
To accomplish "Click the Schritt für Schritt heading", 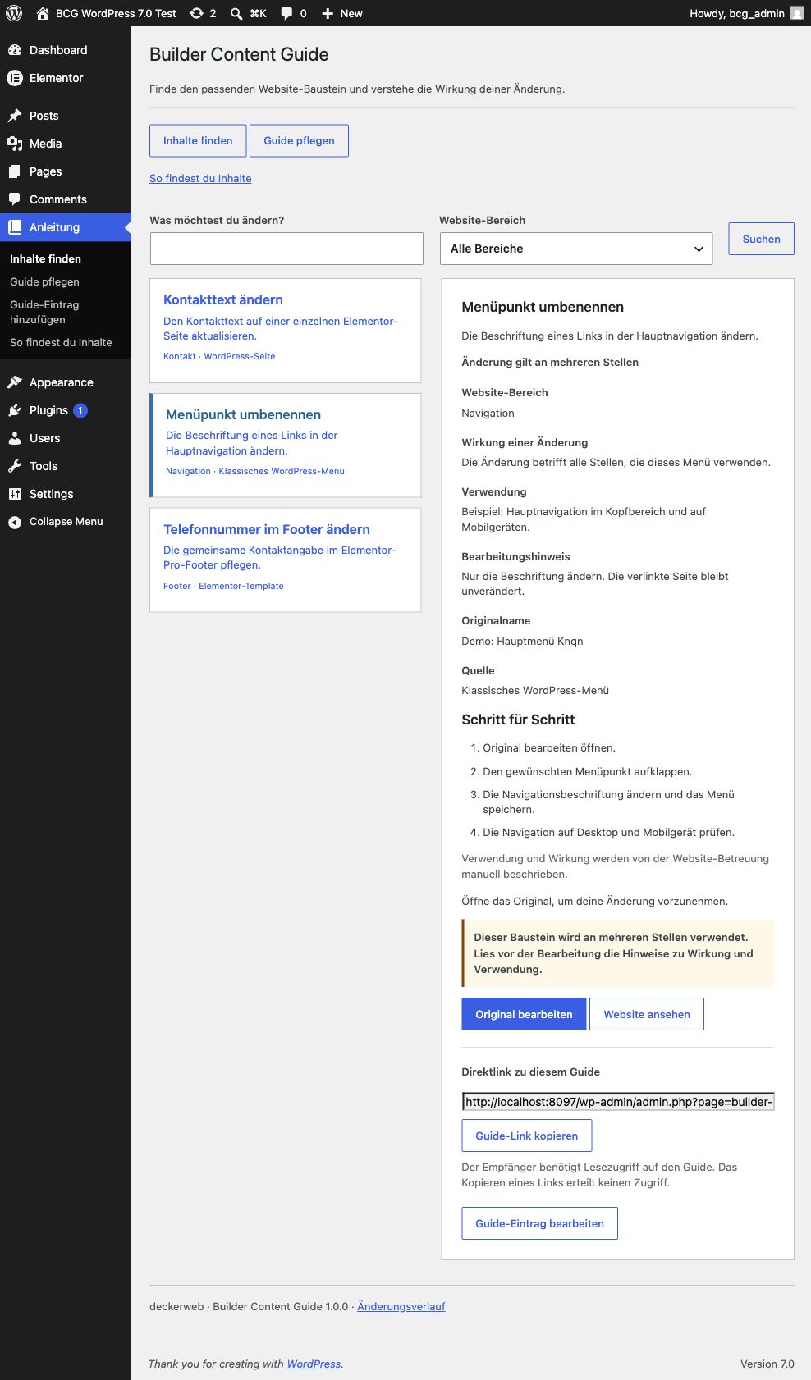I will [518, 720].
